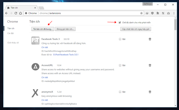Select Tiện ích in the sidebar

click(x=11, y=28)
